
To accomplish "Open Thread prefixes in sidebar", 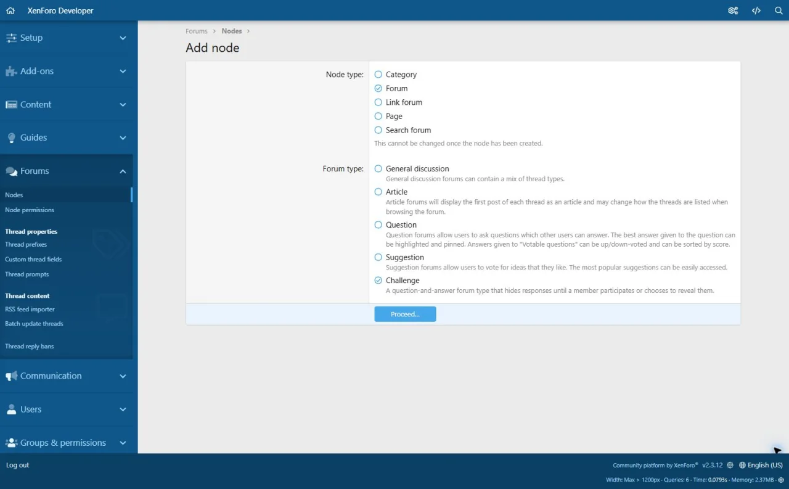I will coord(26,245).
